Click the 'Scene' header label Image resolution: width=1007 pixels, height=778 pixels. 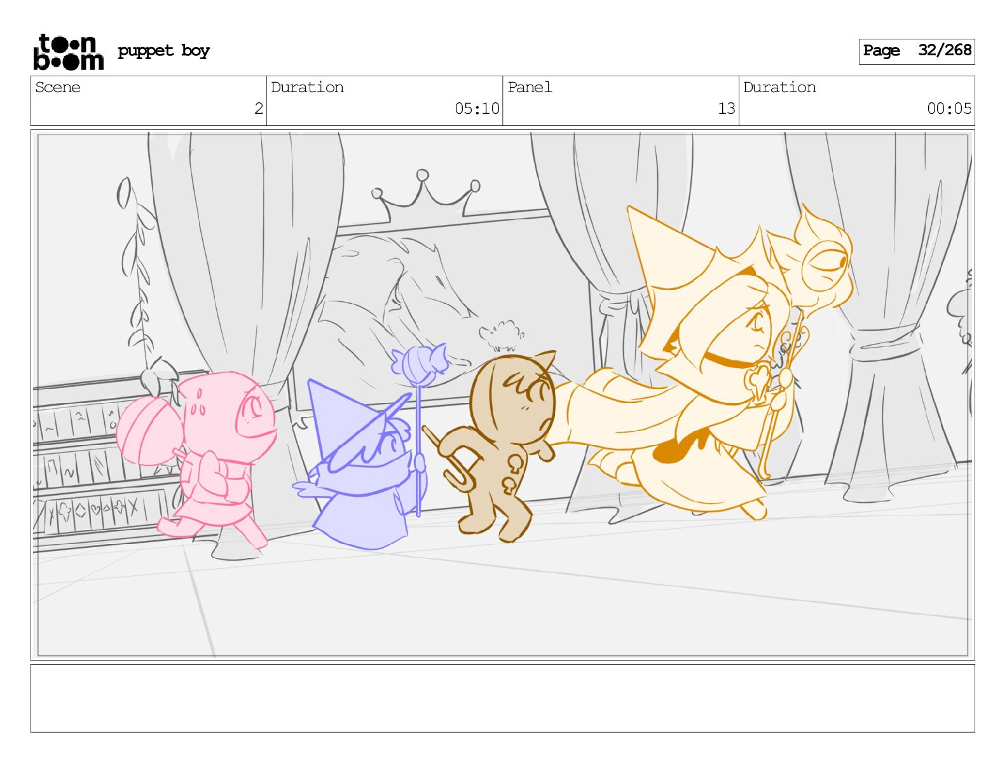(x=58, y=87)
